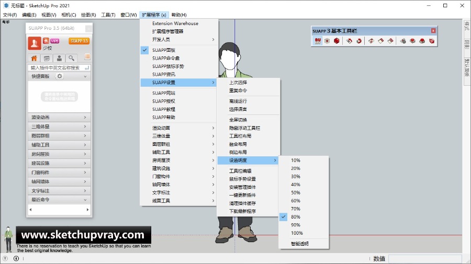Open the card tab icon in SUAPP panel

47,58
